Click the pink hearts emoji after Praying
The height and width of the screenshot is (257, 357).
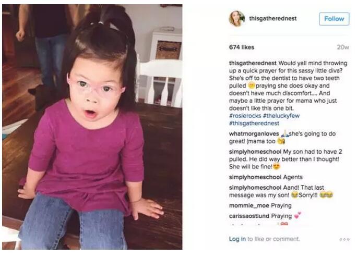click(297, 215)
